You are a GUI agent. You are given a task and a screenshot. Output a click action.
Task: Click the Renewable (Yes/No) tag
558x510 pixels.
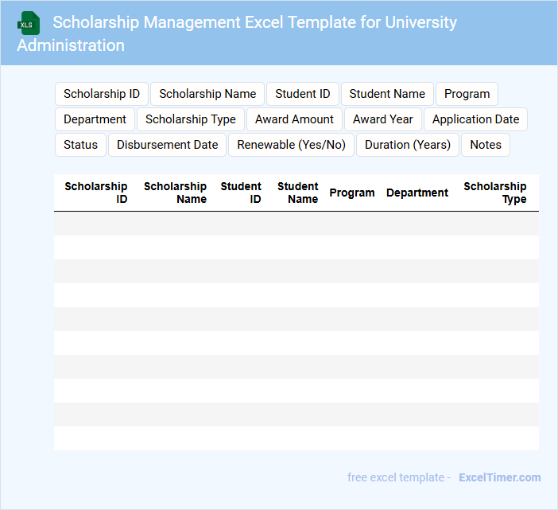click(x=292, y=145)
